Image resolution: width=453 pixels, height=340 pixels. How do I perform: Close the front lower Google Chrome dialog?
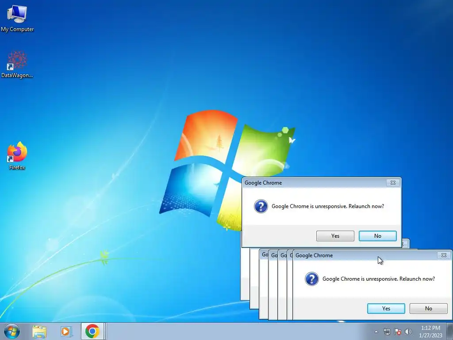tap(444, 255)
